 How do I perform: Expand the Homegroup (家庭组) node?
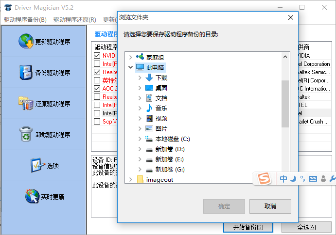130,57
